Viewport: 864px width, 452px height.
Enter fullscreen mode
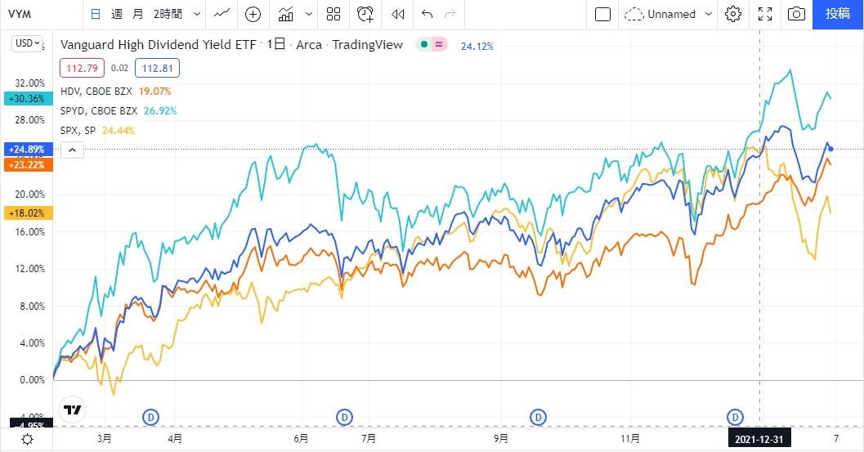tap(765, 15)
